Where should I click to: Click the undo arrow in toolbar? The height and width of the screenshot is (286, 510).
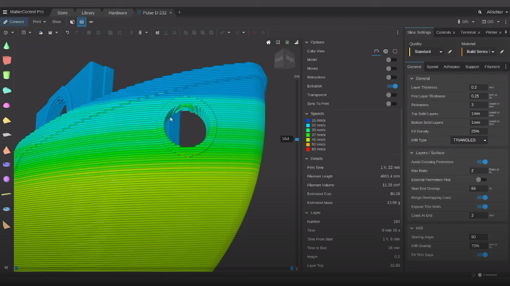click(67, 33)
